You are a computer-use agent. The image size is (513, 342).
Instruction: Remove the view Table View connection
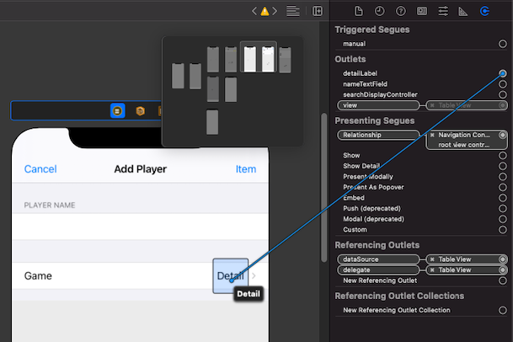432,105
